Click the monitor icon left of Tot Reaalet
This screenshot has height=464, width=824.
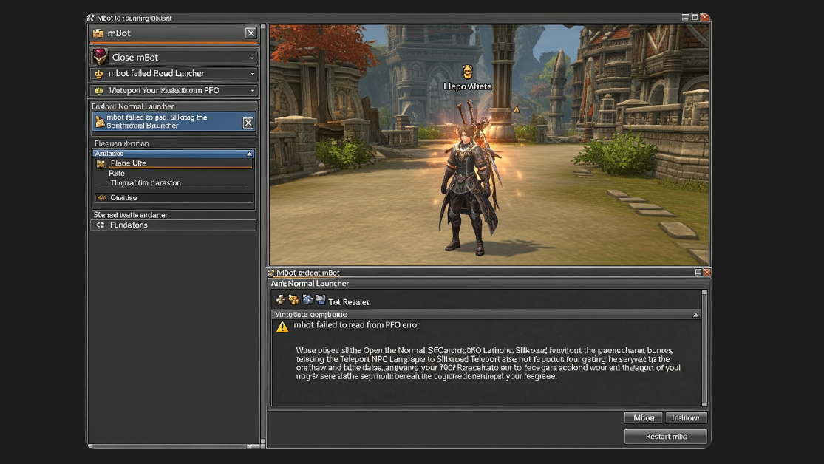320,300
